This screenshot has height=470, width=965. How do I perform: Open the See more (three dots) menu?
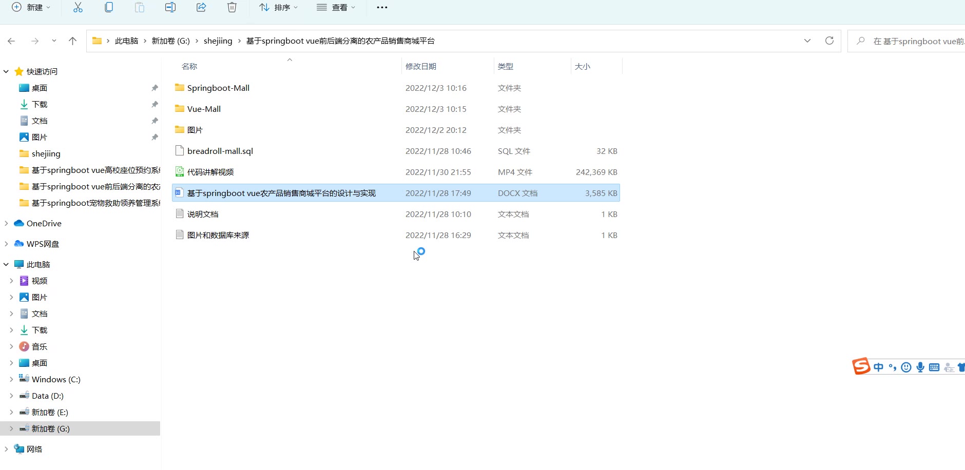tap(382, 7)
